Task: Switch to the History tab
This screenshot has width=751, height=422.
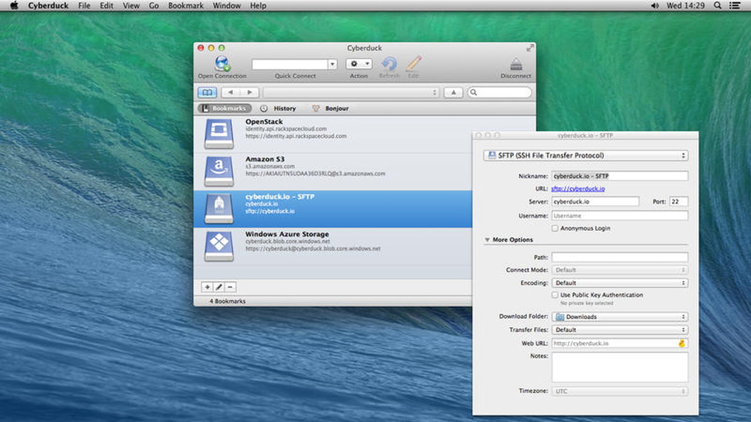Action: [x=278, y=108]
